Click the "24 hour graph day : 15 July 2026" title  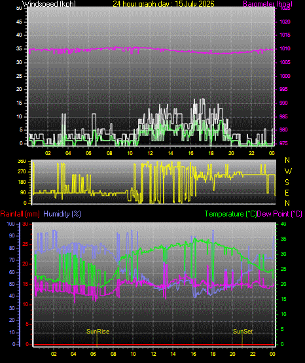(164, 3)
